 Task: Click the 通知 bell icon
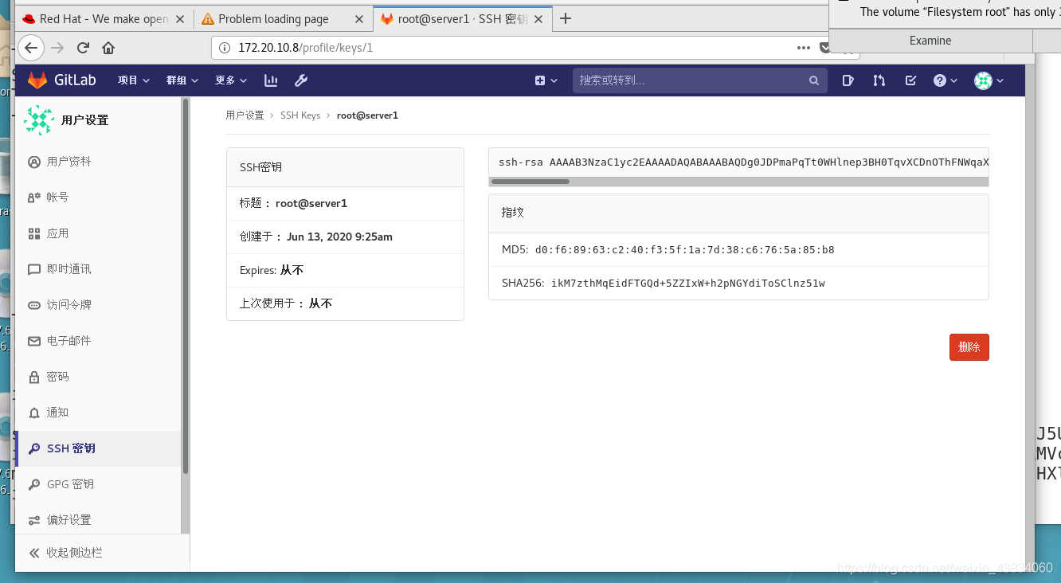pyautogui.click(x=34, y=413)
